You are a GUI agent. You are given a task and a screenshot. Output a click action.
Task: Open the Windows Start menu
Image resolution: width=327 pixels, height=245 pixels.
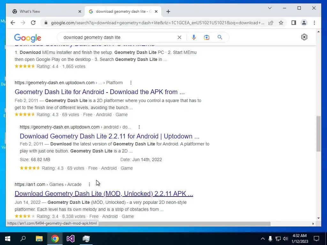tap(8, 239)
